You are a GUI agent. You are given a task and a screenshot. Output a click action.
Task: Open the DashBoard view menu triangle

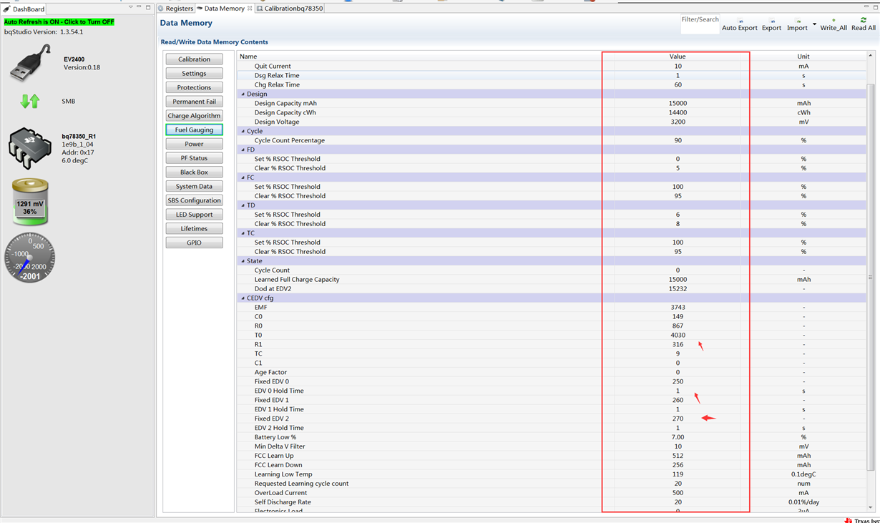131,6
